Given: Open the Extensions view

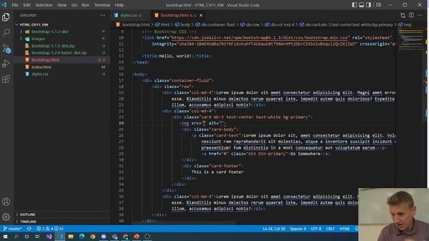Looking at the screenshot, I should click(6, 79).
